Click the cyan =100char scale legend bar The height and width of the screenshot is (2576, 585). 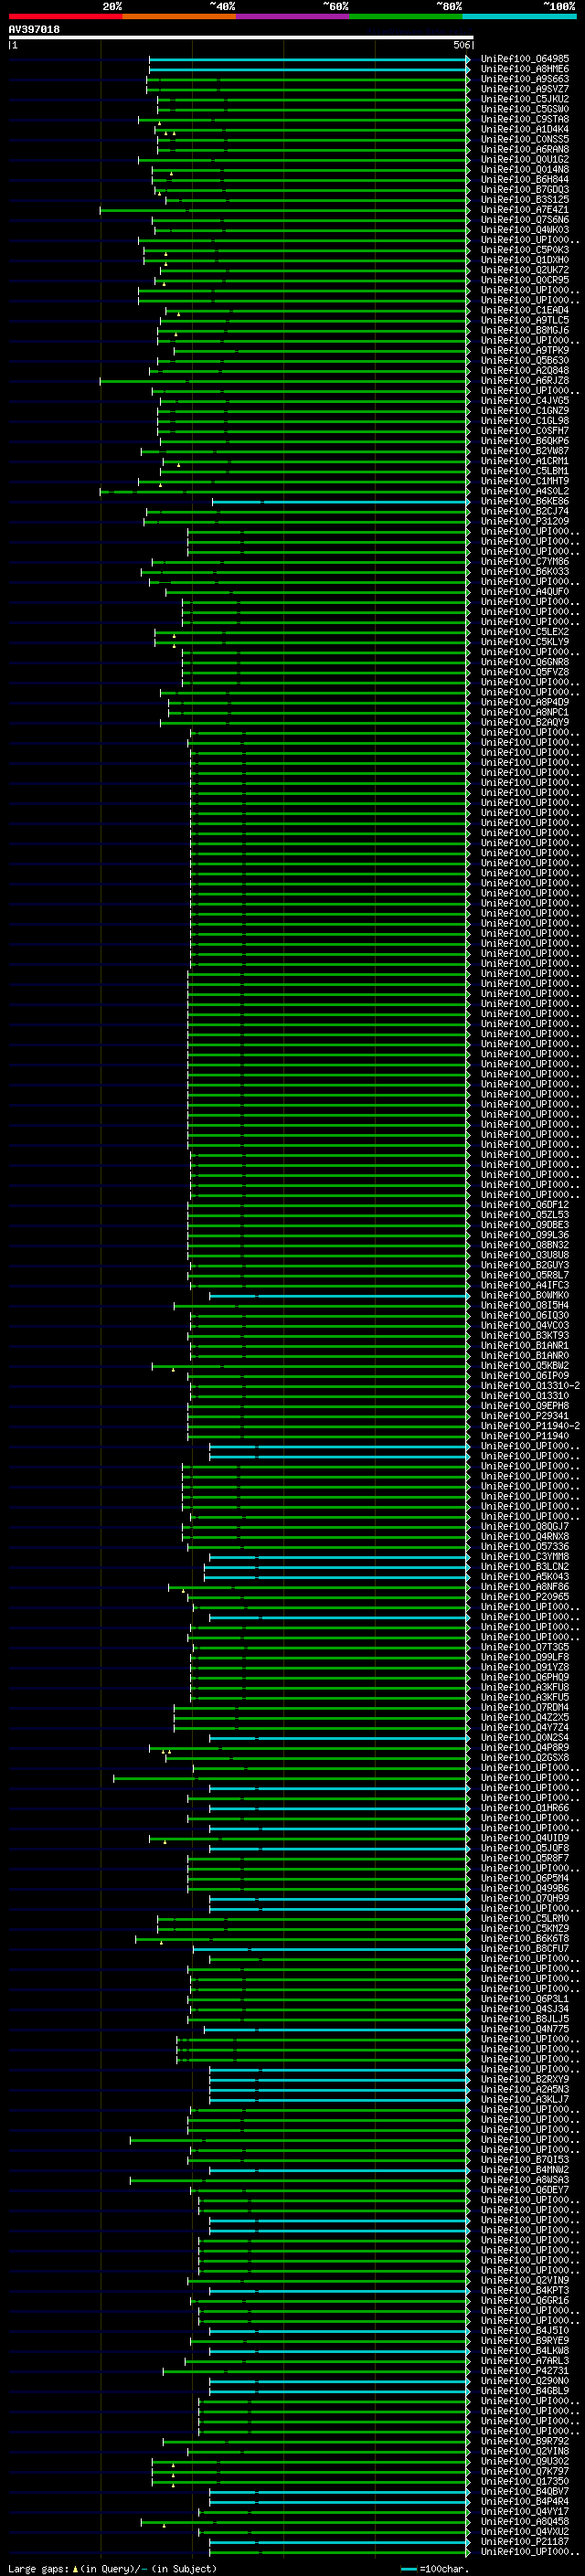pos(409,2570)
